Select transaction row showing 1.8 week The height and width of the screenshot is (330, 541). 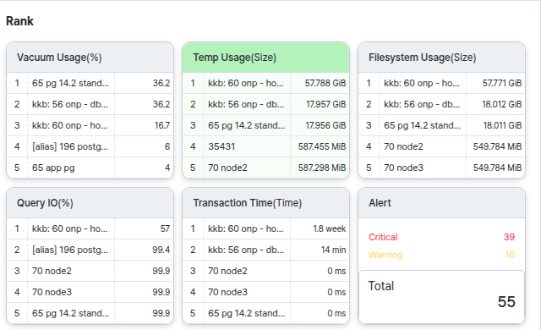tap(265, 228)
